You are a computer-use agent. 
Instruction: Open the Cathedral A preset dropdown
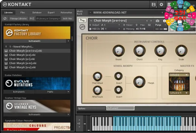pos(179,93)
